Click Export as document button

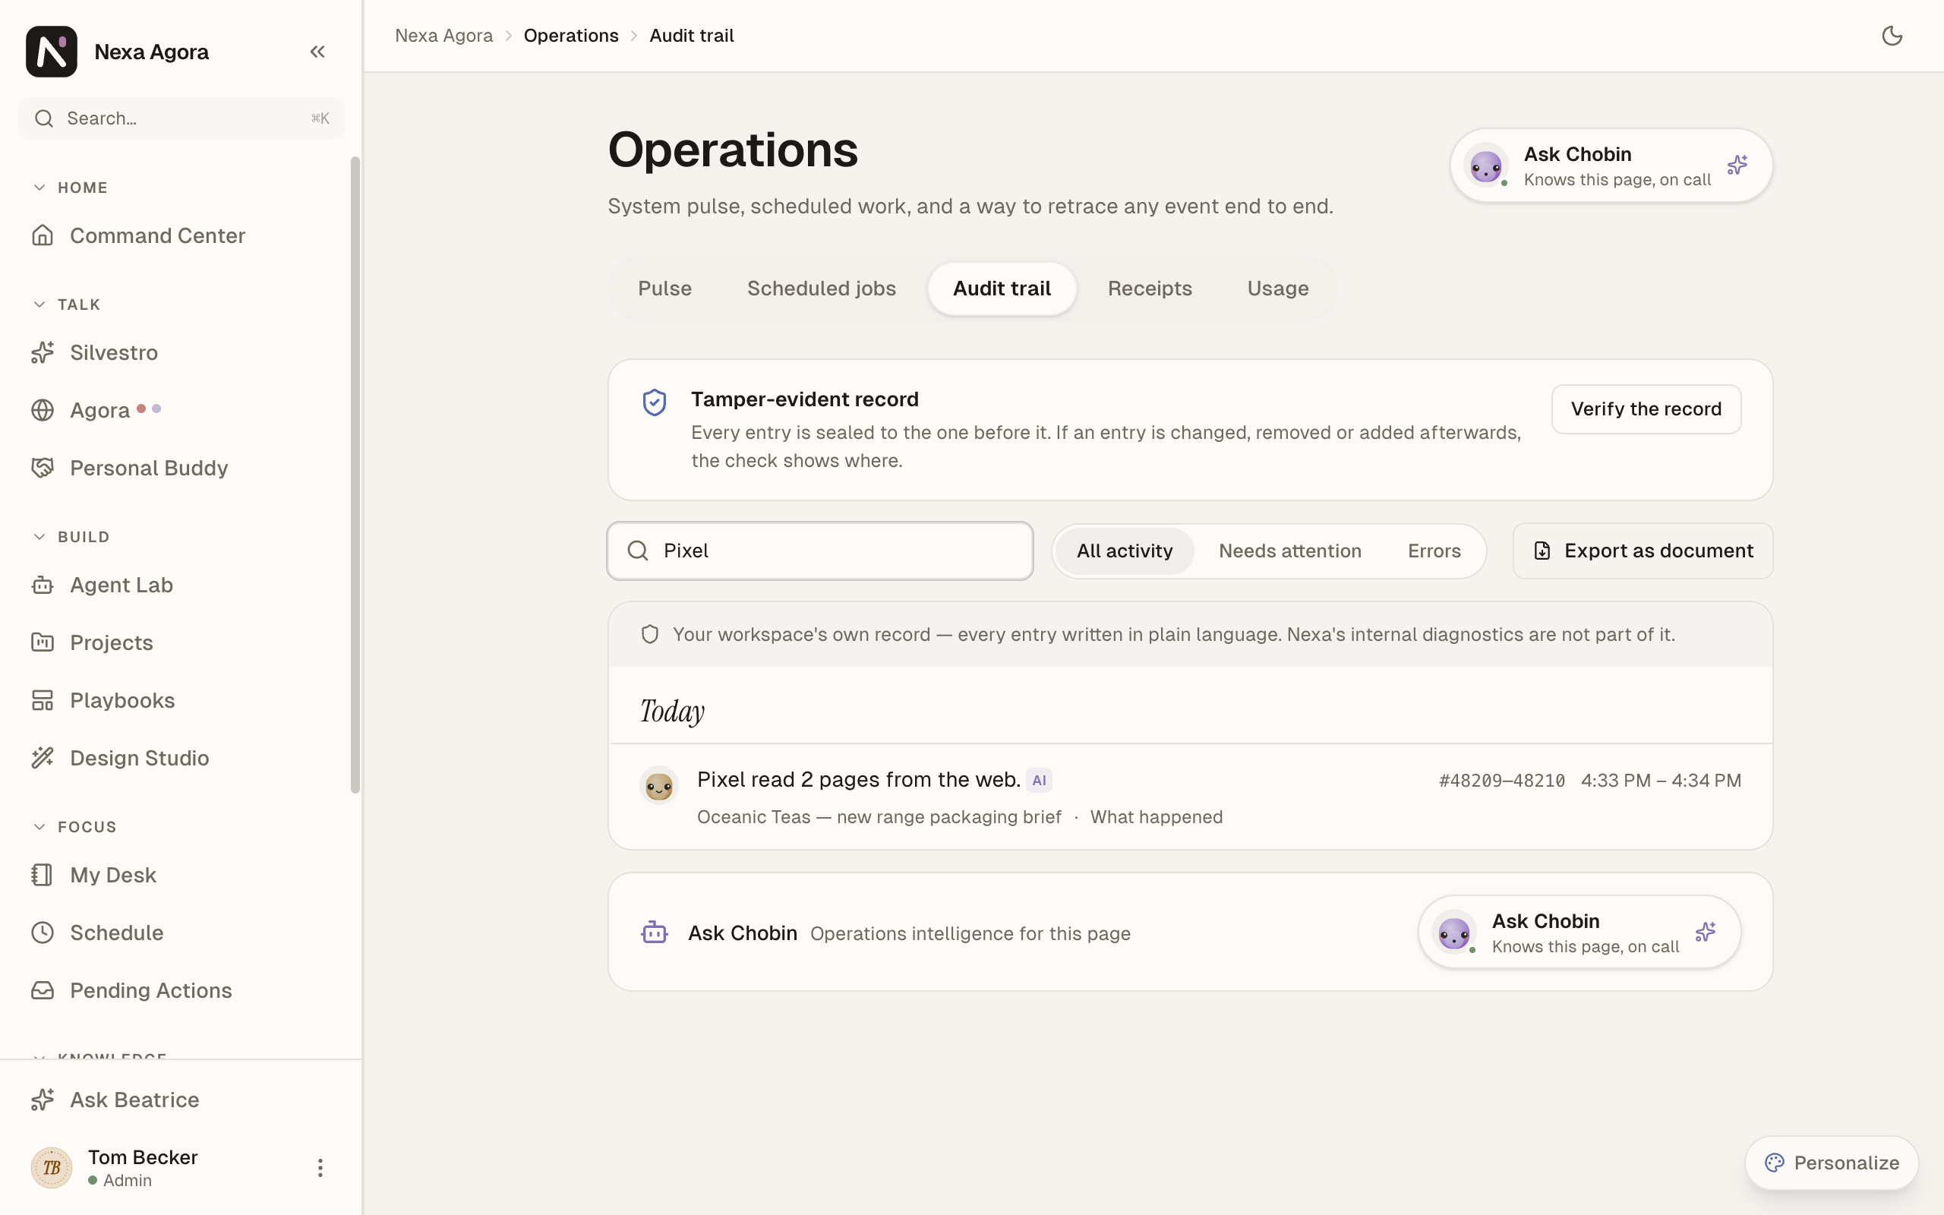(x=1643, y=551)
